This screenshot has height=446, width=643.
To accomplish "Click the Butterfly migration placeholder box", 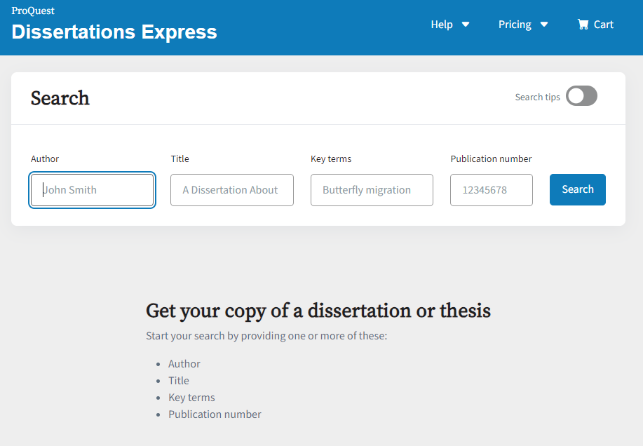I will coord(372,189).
